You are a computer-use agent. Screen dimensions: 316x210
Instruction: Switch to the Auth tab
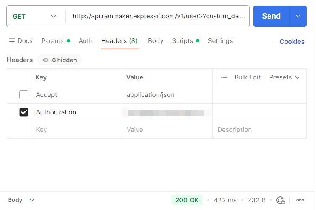pos(85,41)
